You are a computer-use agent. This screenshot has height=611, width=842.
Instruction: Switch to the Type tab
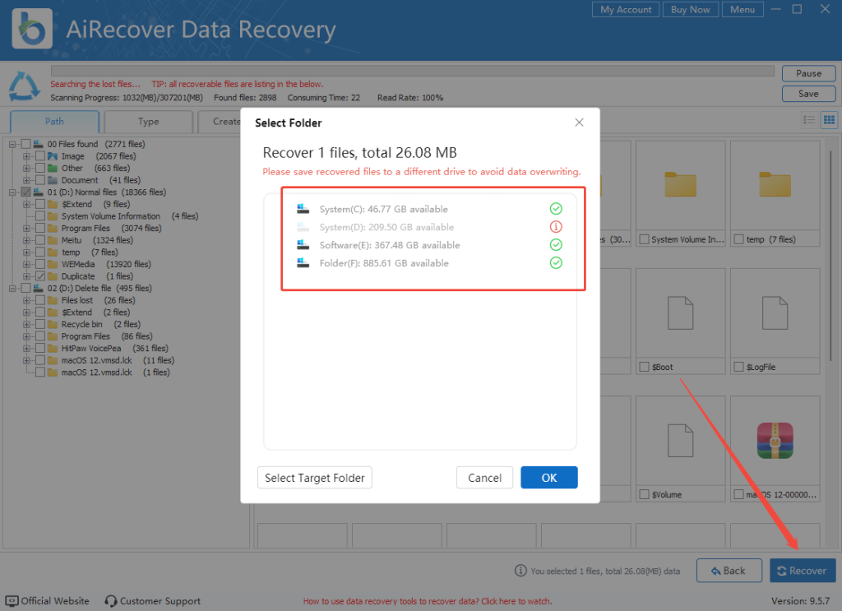pos(149,122)
